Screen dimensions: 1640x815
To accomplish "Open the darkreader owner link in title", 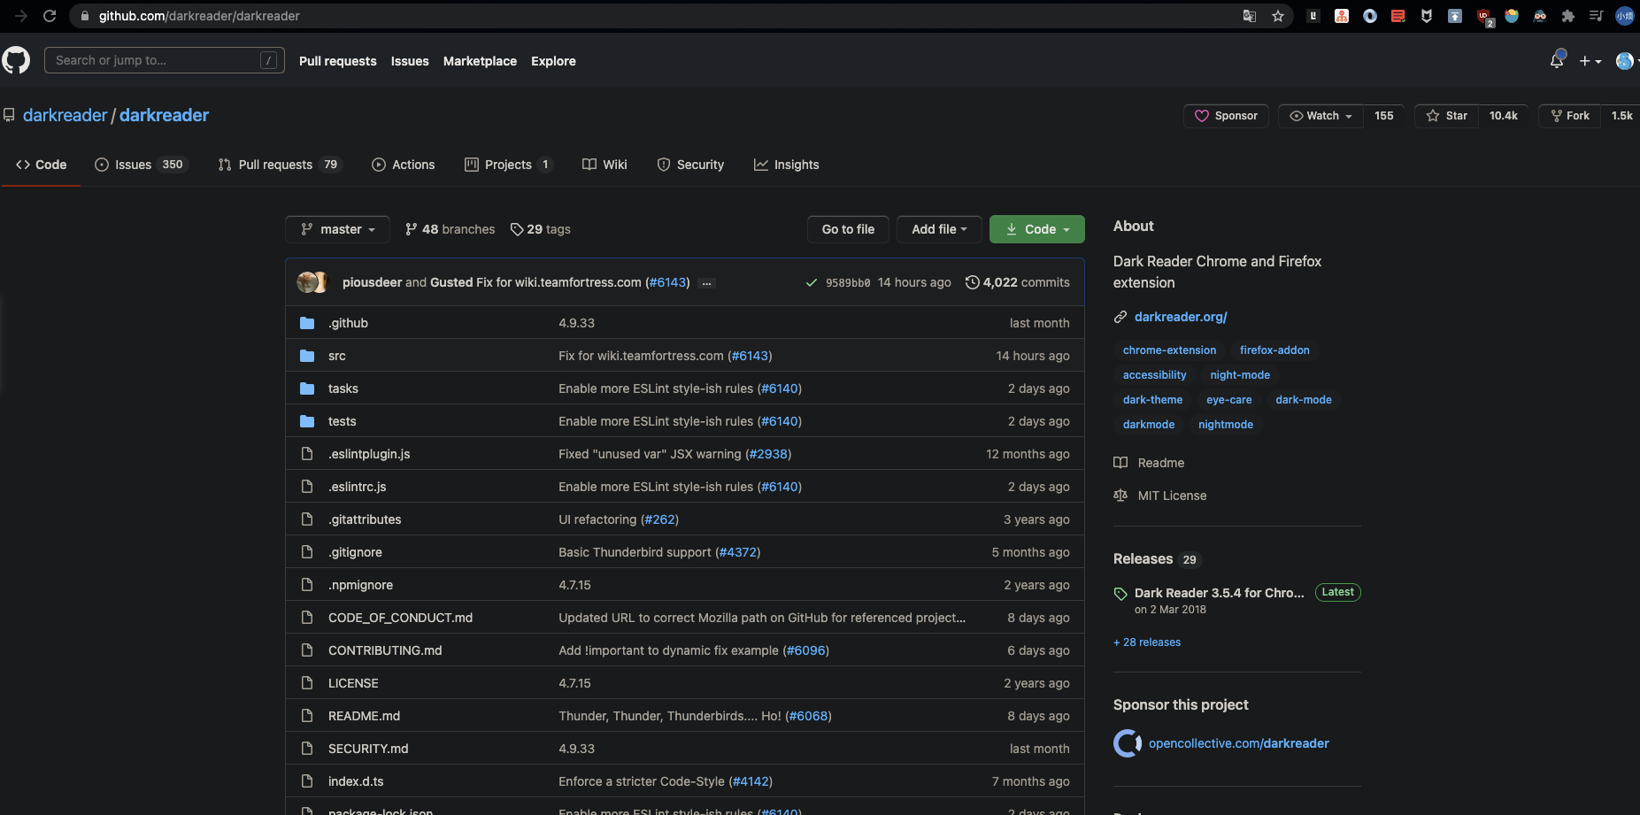I will click(65, 115).
